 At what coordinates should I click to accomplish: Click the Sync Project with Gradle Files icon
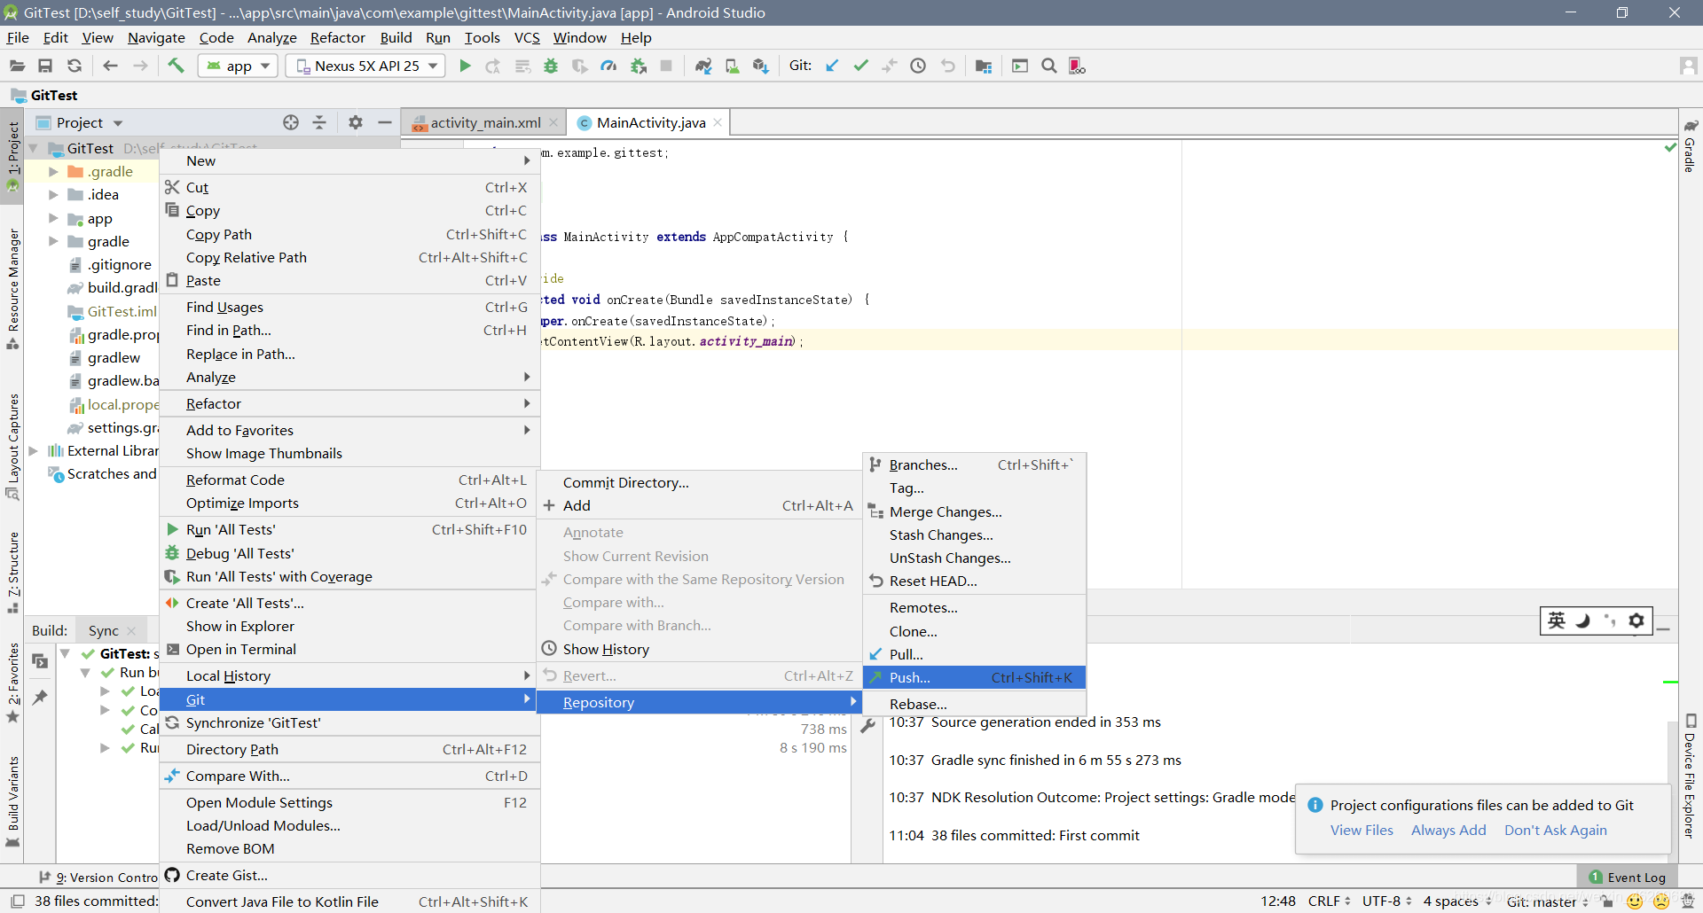click(x=703, y=66)
